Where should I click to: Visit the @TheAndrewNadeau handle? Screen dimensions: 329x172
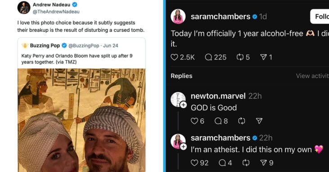pyautogui.click(x=56, y=12)
